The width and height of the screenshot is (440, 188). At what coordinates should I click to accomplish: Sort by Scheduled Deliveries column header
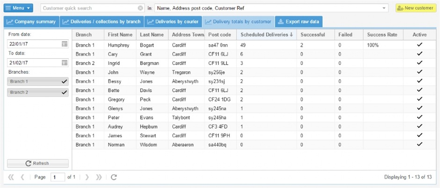(266, 35)
